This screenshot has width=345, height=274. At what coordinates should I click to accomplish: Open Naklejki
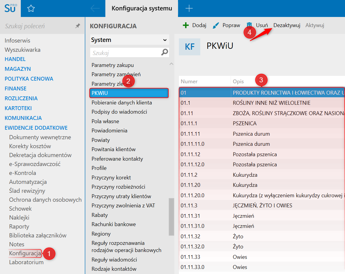point(19,217)
